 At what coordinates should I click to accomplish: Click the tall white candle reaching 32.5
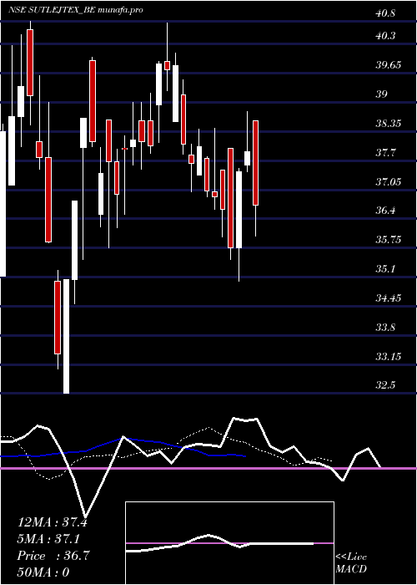(x=66, y=336)
